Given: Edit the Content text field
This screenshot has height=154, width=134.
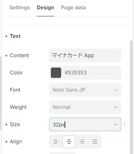Looking at the screenshot, I should click(85, 55).
